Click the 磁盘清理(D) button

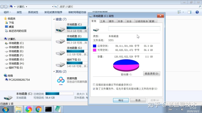pyautogui.click(x=151, y=74)
